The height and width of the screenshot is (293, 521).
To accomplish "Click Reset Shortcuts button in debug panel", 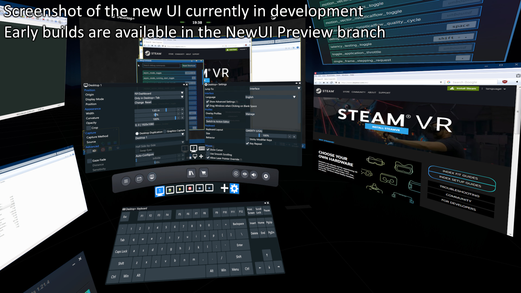I will (189, 65).
